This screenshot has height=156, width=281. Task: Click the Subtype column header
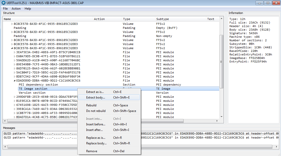[181, 19]
